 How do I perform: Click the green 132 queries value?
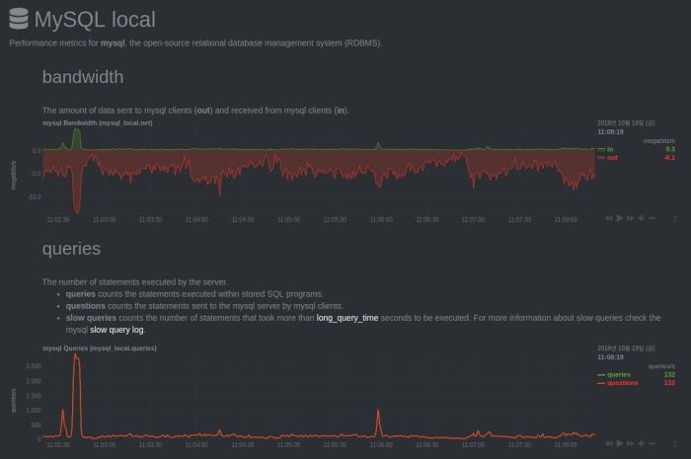[669, 374]
